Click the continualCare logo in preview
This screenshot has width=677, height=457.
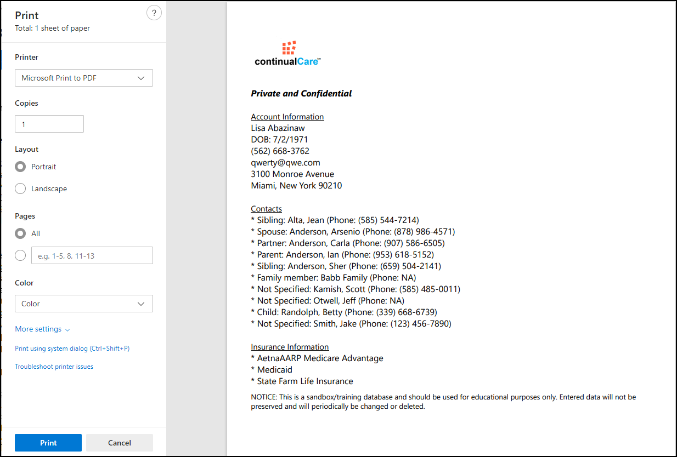pos(287,53)
